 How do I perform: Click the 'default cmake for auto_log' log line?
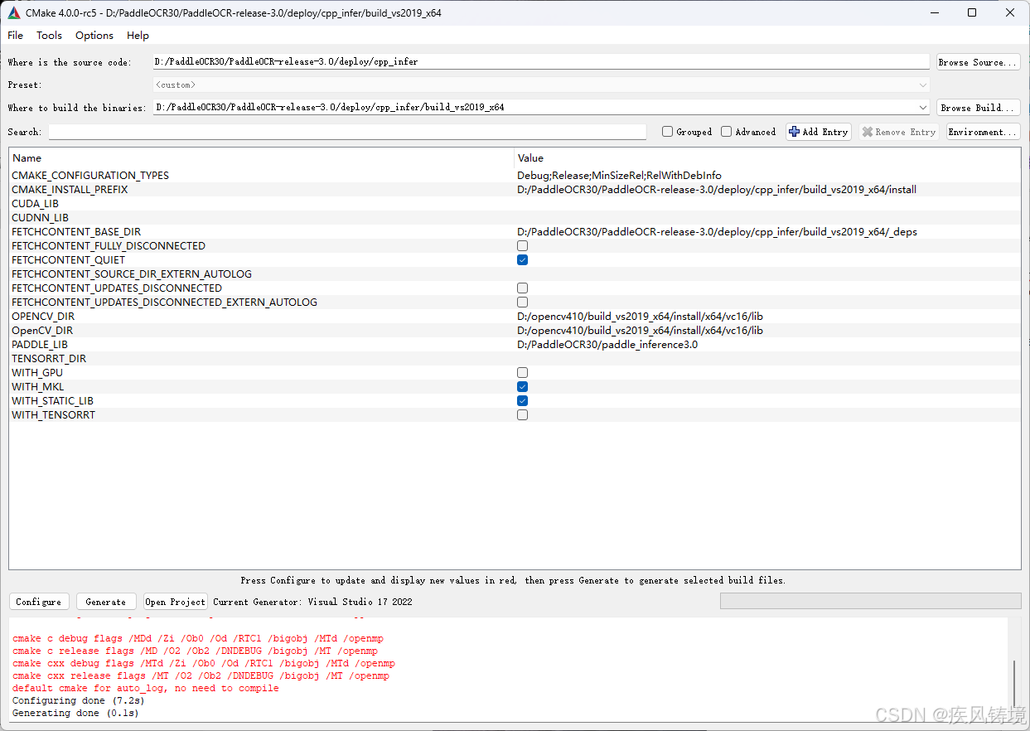[145, 688]
